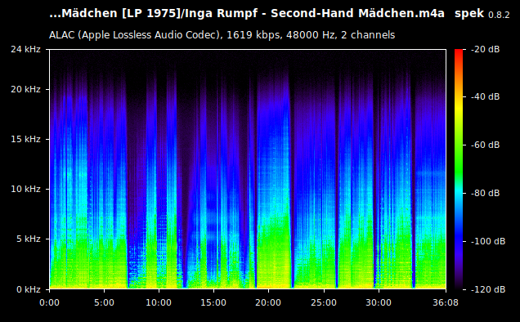This screenshot has width=520, height=322.
Task: Click inside the spectrogram plot area
Action: coord(248,169)
